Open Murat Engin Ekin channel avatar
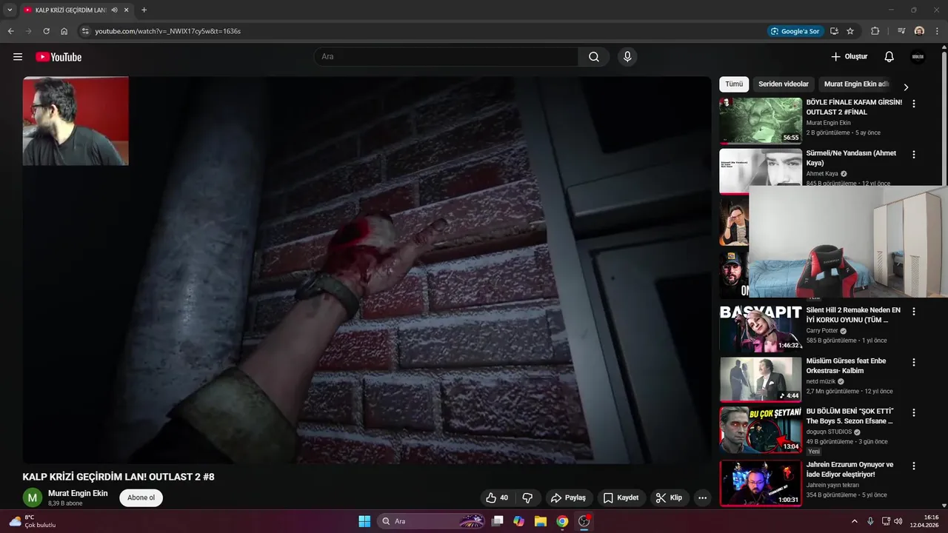Screen dimensions: 948x533 (32, 498)
